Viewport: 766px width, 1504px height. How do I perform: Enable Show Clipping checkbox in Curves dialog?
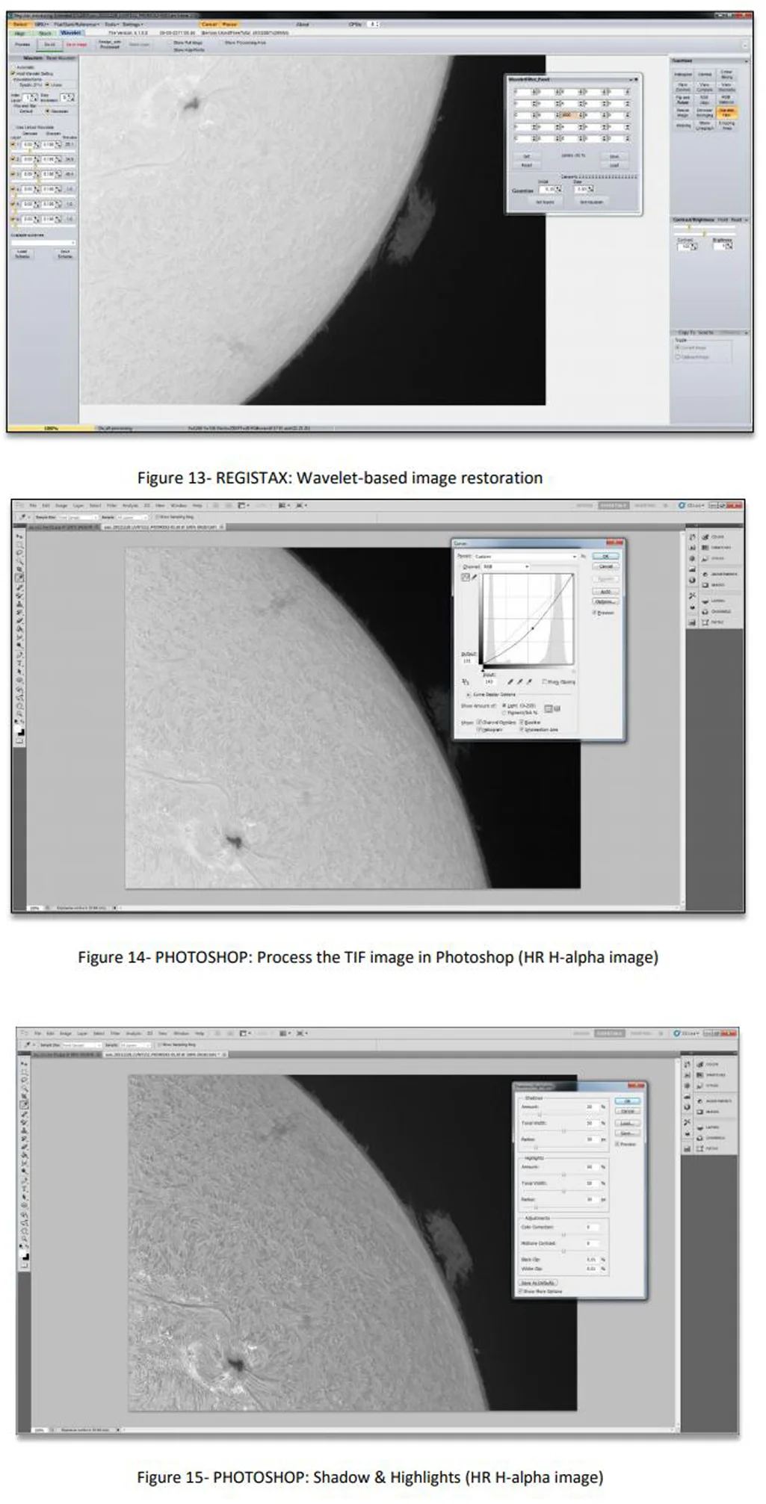(544, 681)
